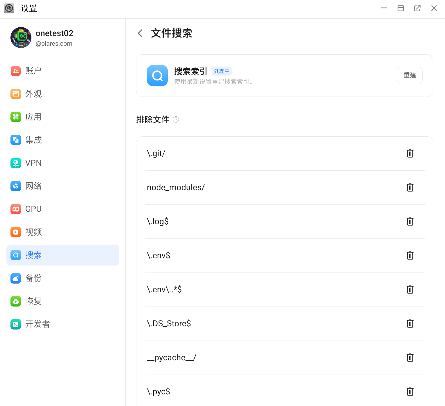Image resolution: width=445 pixels, height=406 pixels.
Task: Open the 账户 (Account) settings
Action: (x=33, y=71)
